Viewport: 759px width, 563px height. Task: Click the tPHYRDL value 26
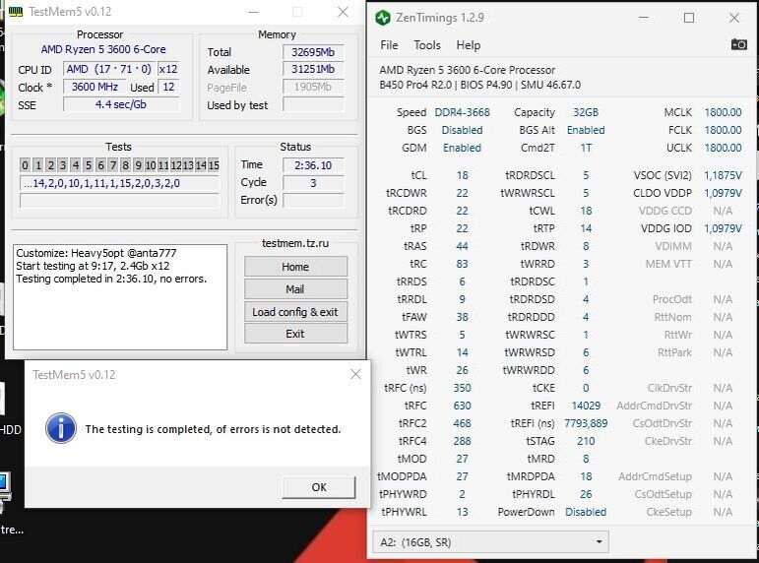(586, 494)
